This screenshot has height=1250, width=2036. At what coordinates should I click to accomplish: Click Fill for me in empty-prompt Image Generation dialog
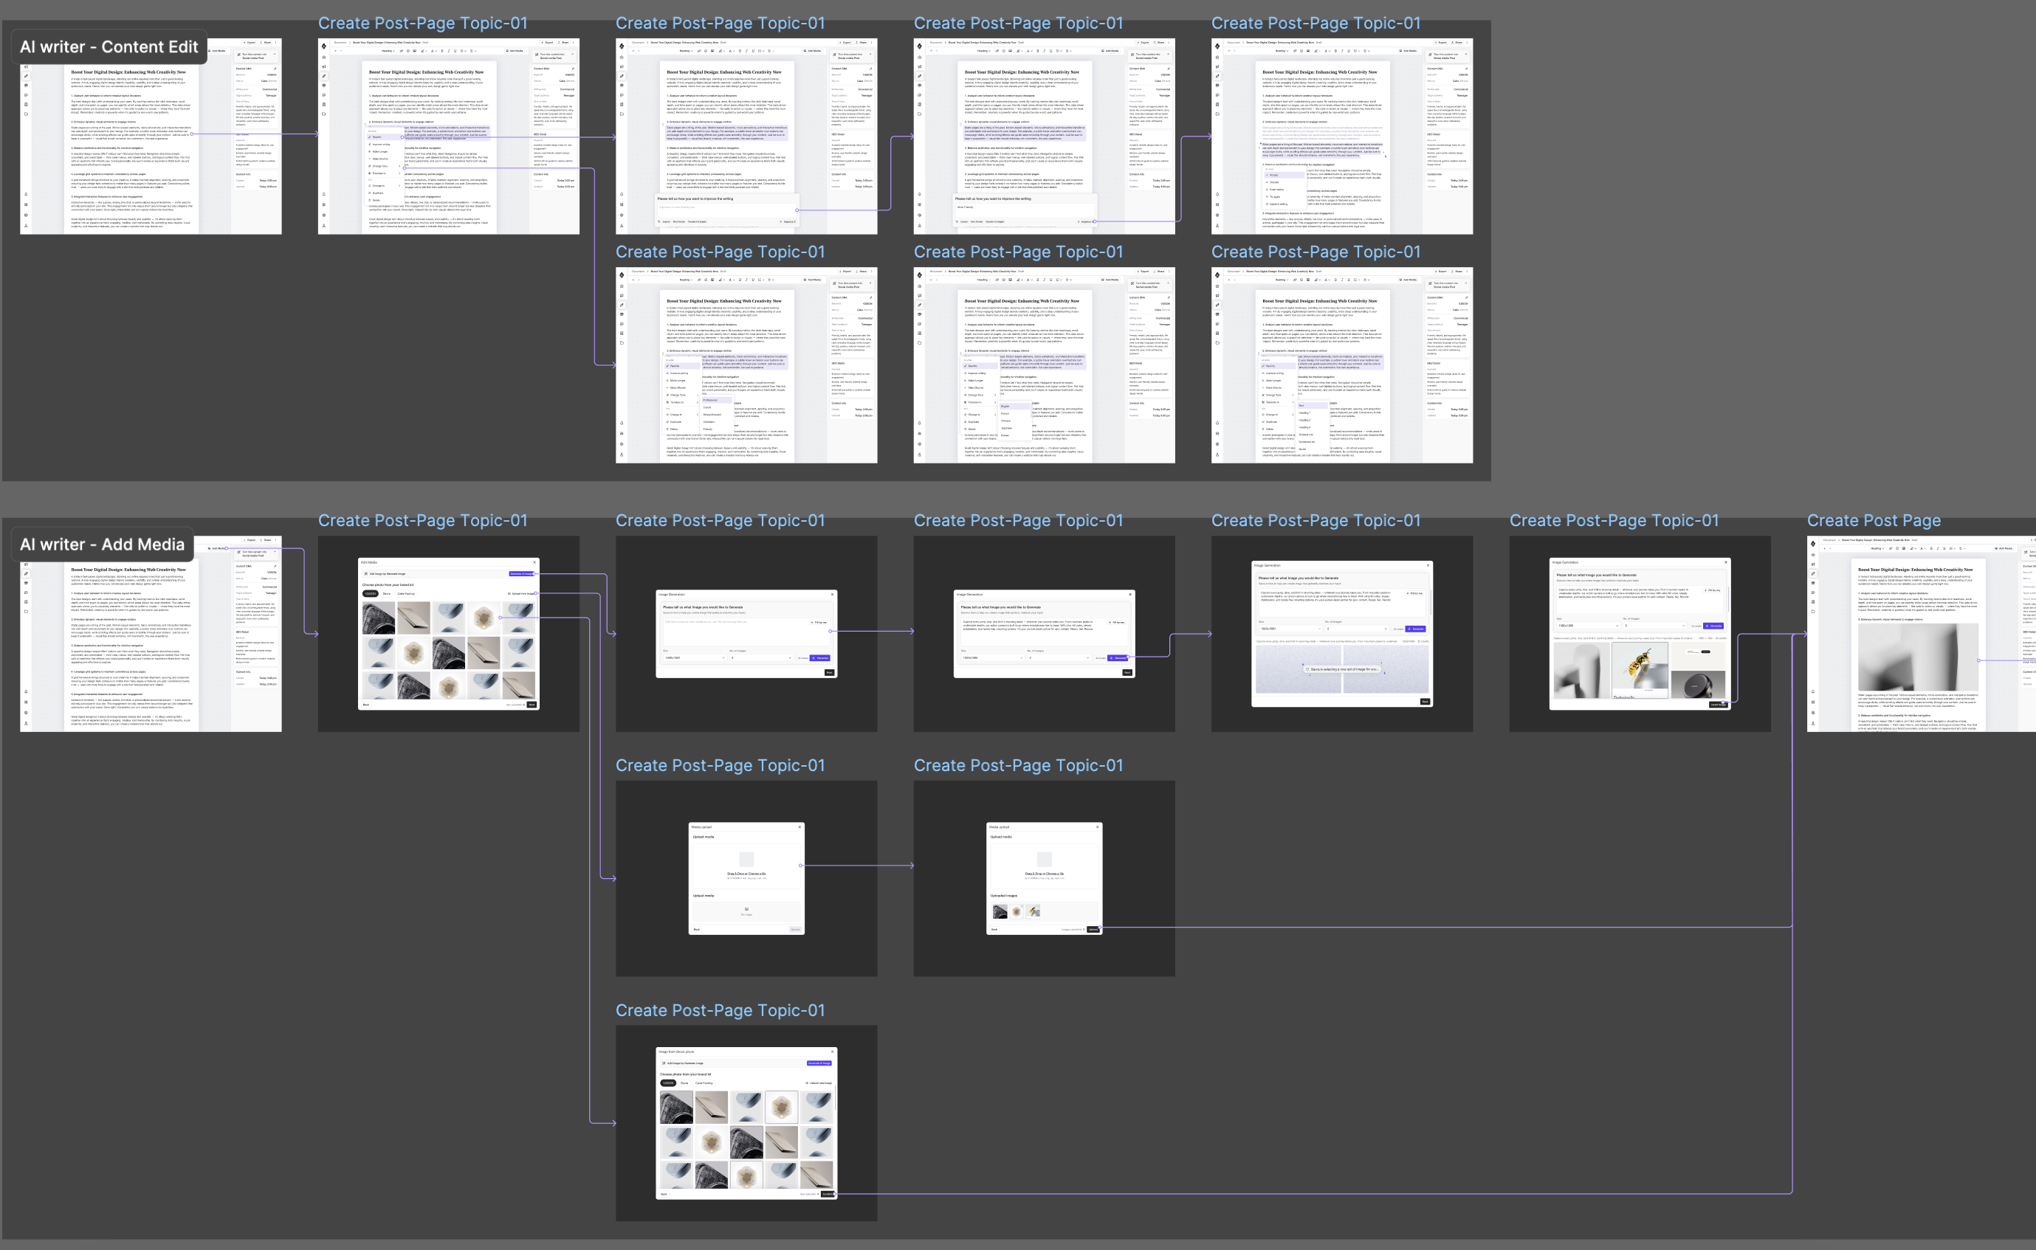(819, 623)
